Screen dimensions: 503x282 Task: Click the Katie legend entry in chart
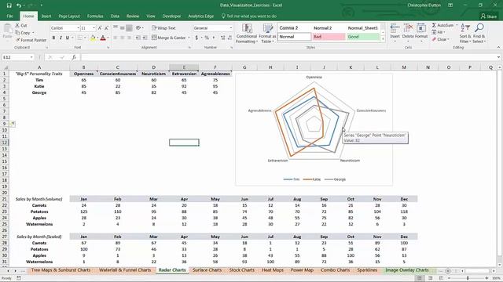tap(312, 179)
